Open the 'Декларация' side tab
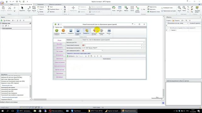Screen dimensions: 202x113 [x=59, y=77]
